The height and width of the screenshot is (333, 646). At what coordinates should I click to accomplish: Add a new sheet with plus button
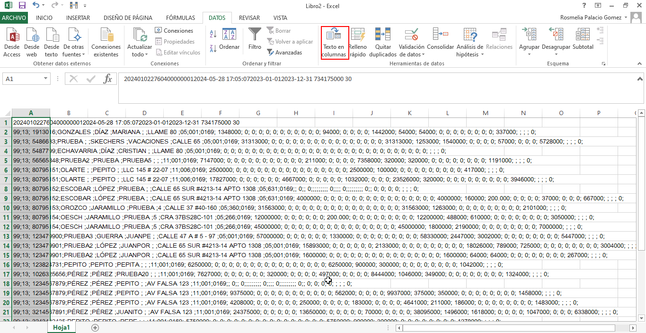tap(95, 327)
